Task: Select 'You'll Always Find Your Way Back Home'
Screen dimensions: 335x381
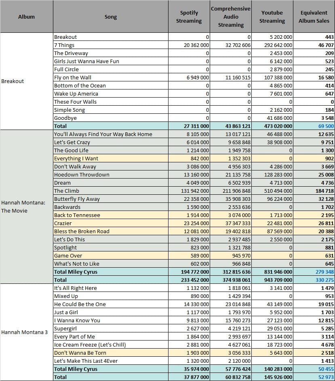Action: 111,134
